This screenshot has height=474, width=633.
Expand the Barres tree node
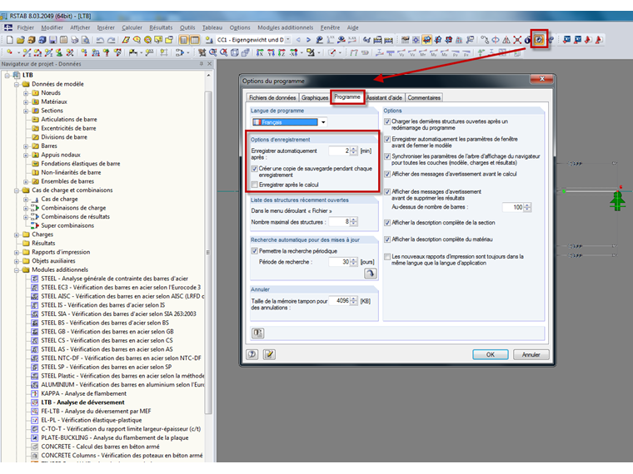pyautogui.click(x=26, y=146)
